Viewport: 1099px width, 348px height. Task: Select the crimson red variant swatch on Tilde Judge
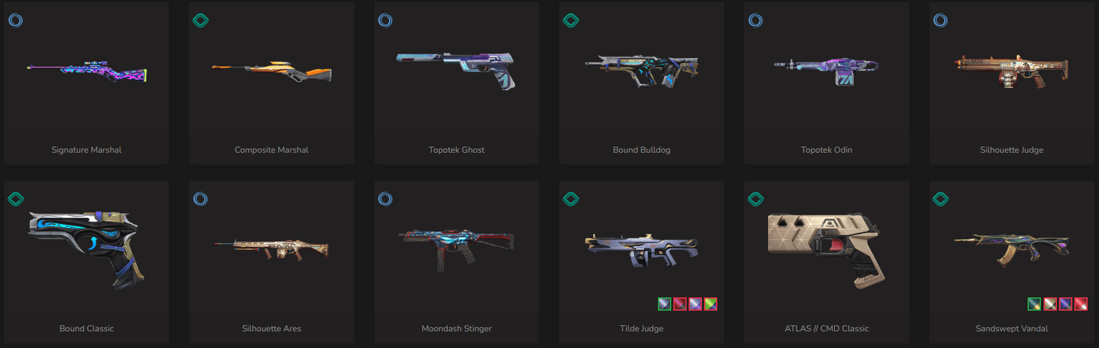680,304
